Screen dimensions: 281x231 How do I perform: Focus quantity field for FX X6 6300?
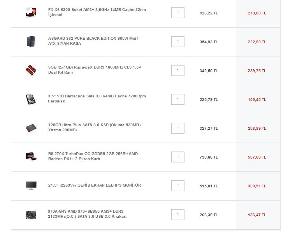pos(178,13)
